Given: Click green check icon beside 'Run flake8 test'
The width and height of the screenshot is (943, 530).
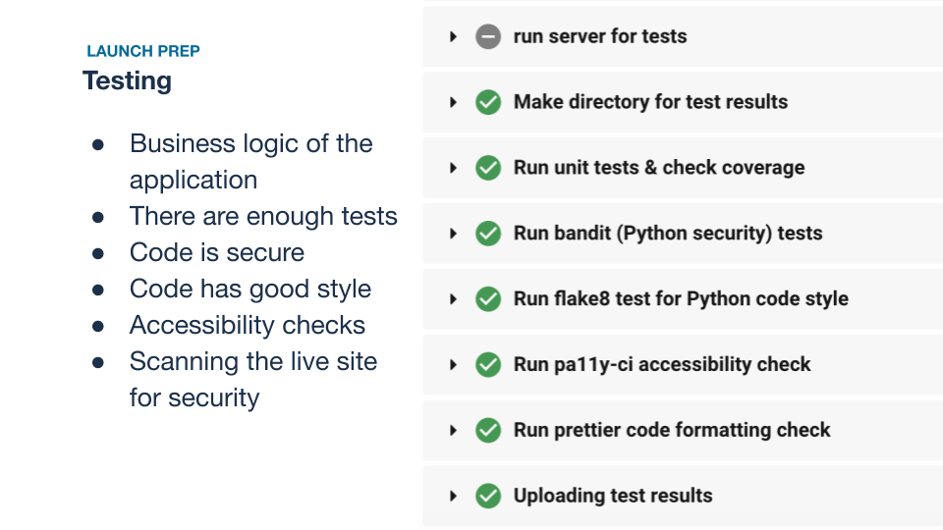Looking at the screenshot, I should coord(488,298).
